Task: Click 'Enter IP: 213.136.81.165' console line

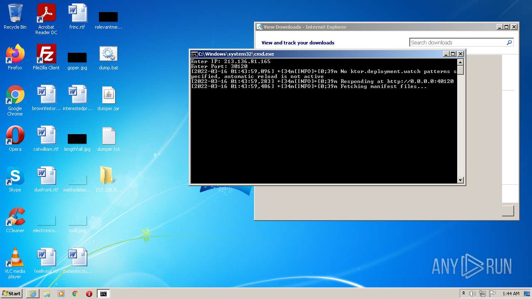Action: click(x=231, y=61)
